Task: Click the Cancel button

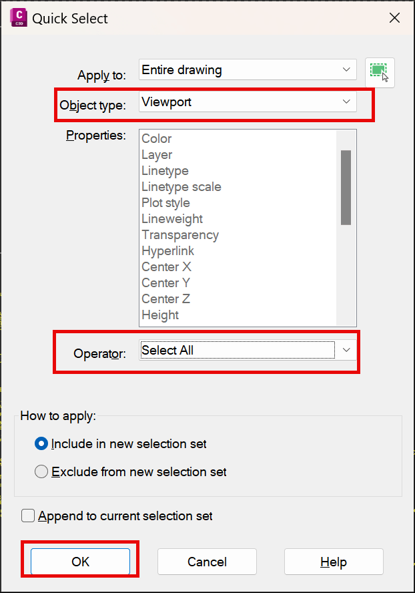Action: click(207, 562)
